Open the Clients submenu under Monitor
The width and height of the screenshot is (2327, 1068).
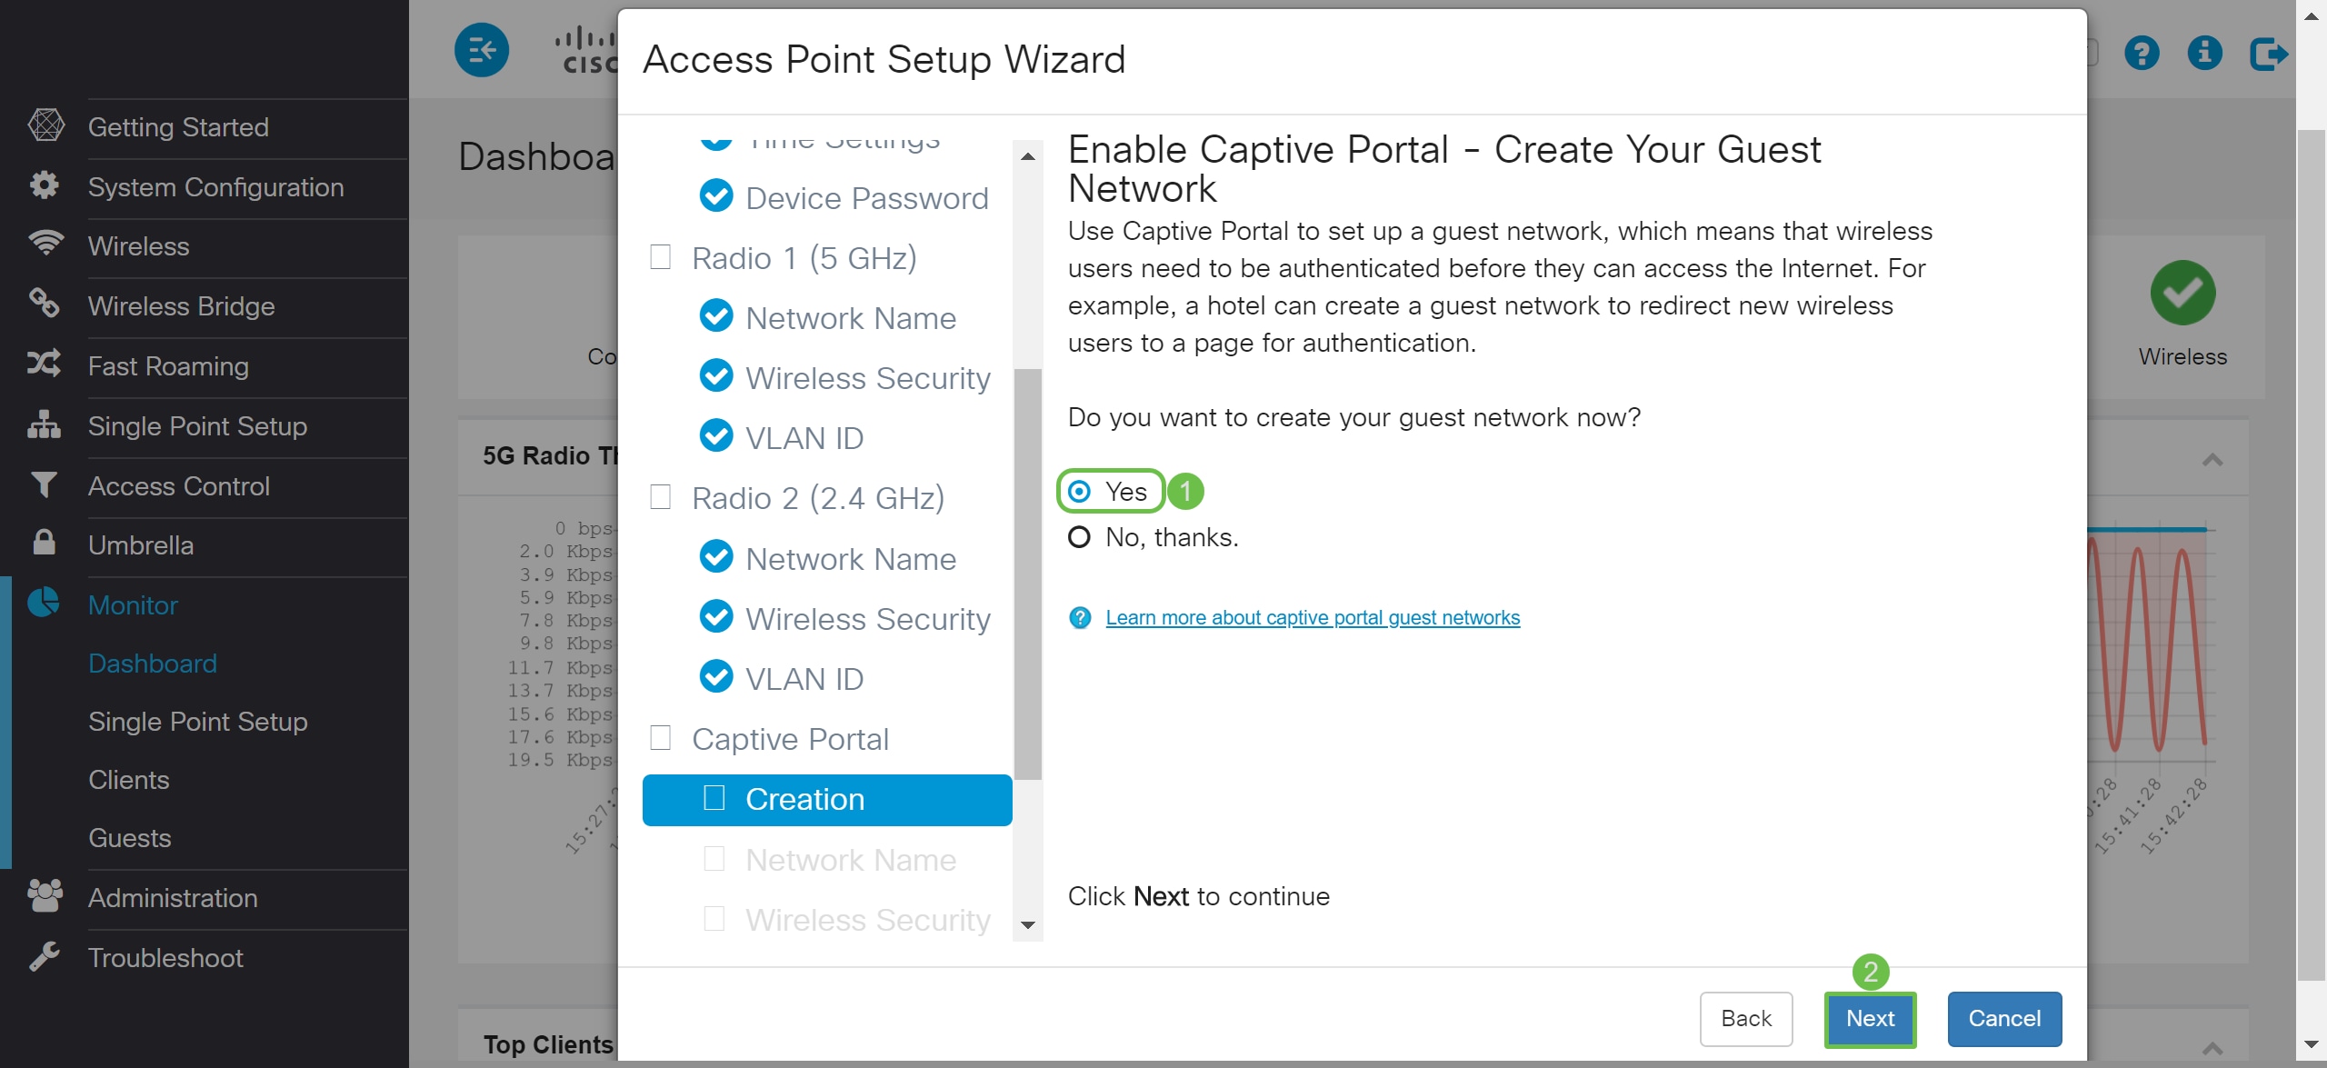(128, 780)
